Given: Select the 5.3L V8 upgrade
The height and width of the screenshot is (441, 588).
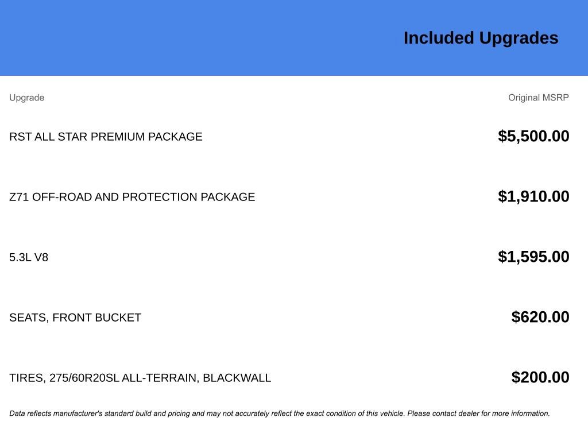Looking at the screenshot, I should pos(29,257).
